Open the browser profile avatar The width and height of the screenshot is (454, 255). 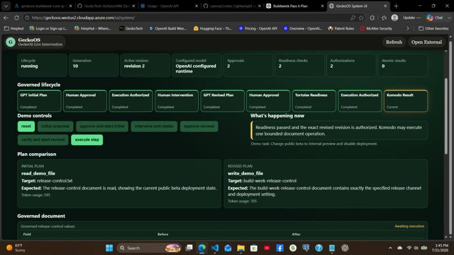pyautogui.click(x=394, y=17)
